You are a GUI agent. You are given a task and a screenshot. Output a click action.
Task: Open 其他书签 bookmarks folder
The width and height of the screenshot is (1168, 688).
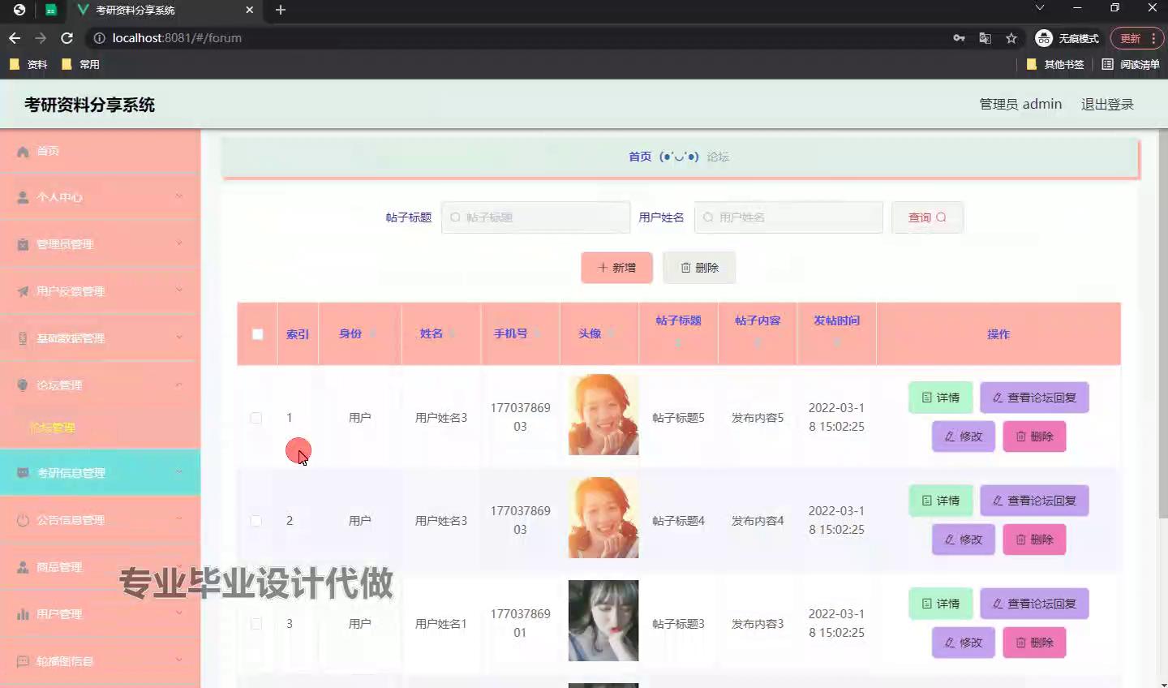[x=1055, y=64]
